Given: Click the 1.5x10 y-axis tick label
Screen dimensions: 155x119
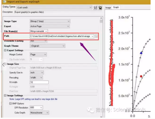Looking at the screenshot, I should (124, 64).
